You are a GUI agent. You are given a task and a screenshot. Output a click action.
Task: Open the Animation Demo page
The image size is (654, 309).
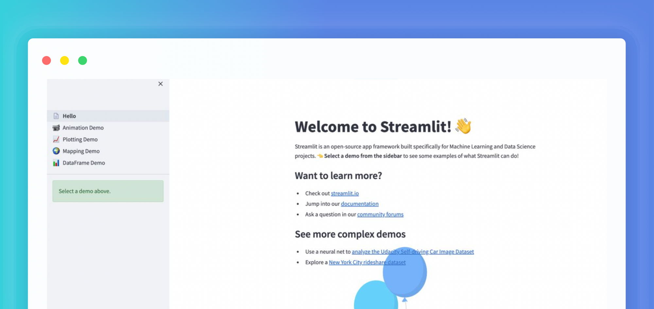point(83,128)
